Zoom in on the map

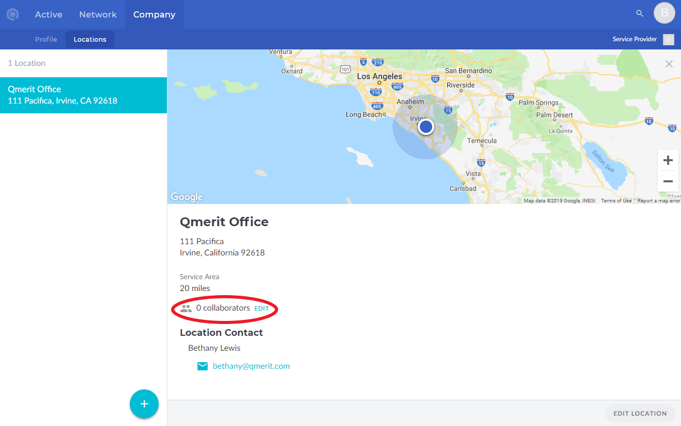(668, 160)
